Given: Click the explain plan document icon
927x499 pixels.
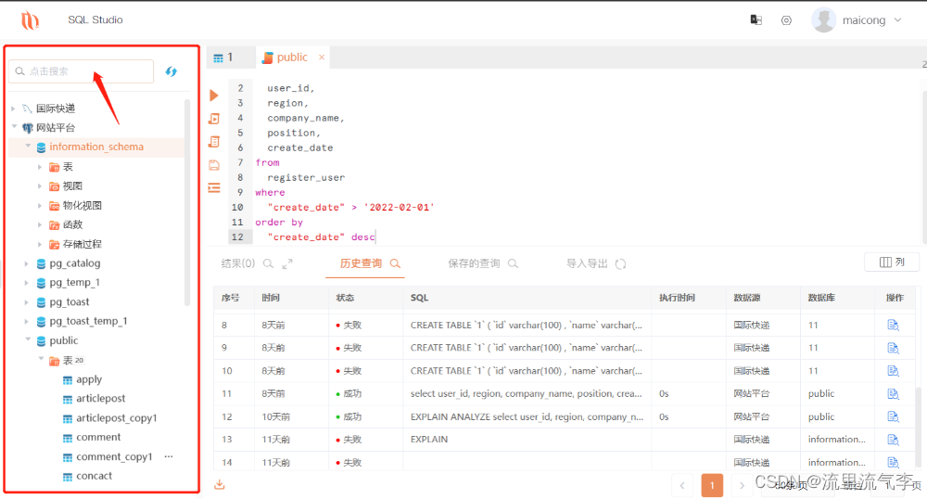Looking at the screenshot, I should (214, 141).
